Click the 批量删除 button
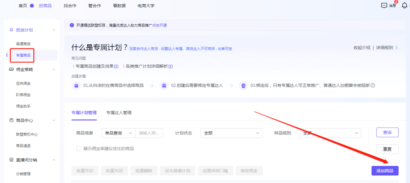Image resolution: width=410 pixels, height=183 pixels. pos(144,171)
